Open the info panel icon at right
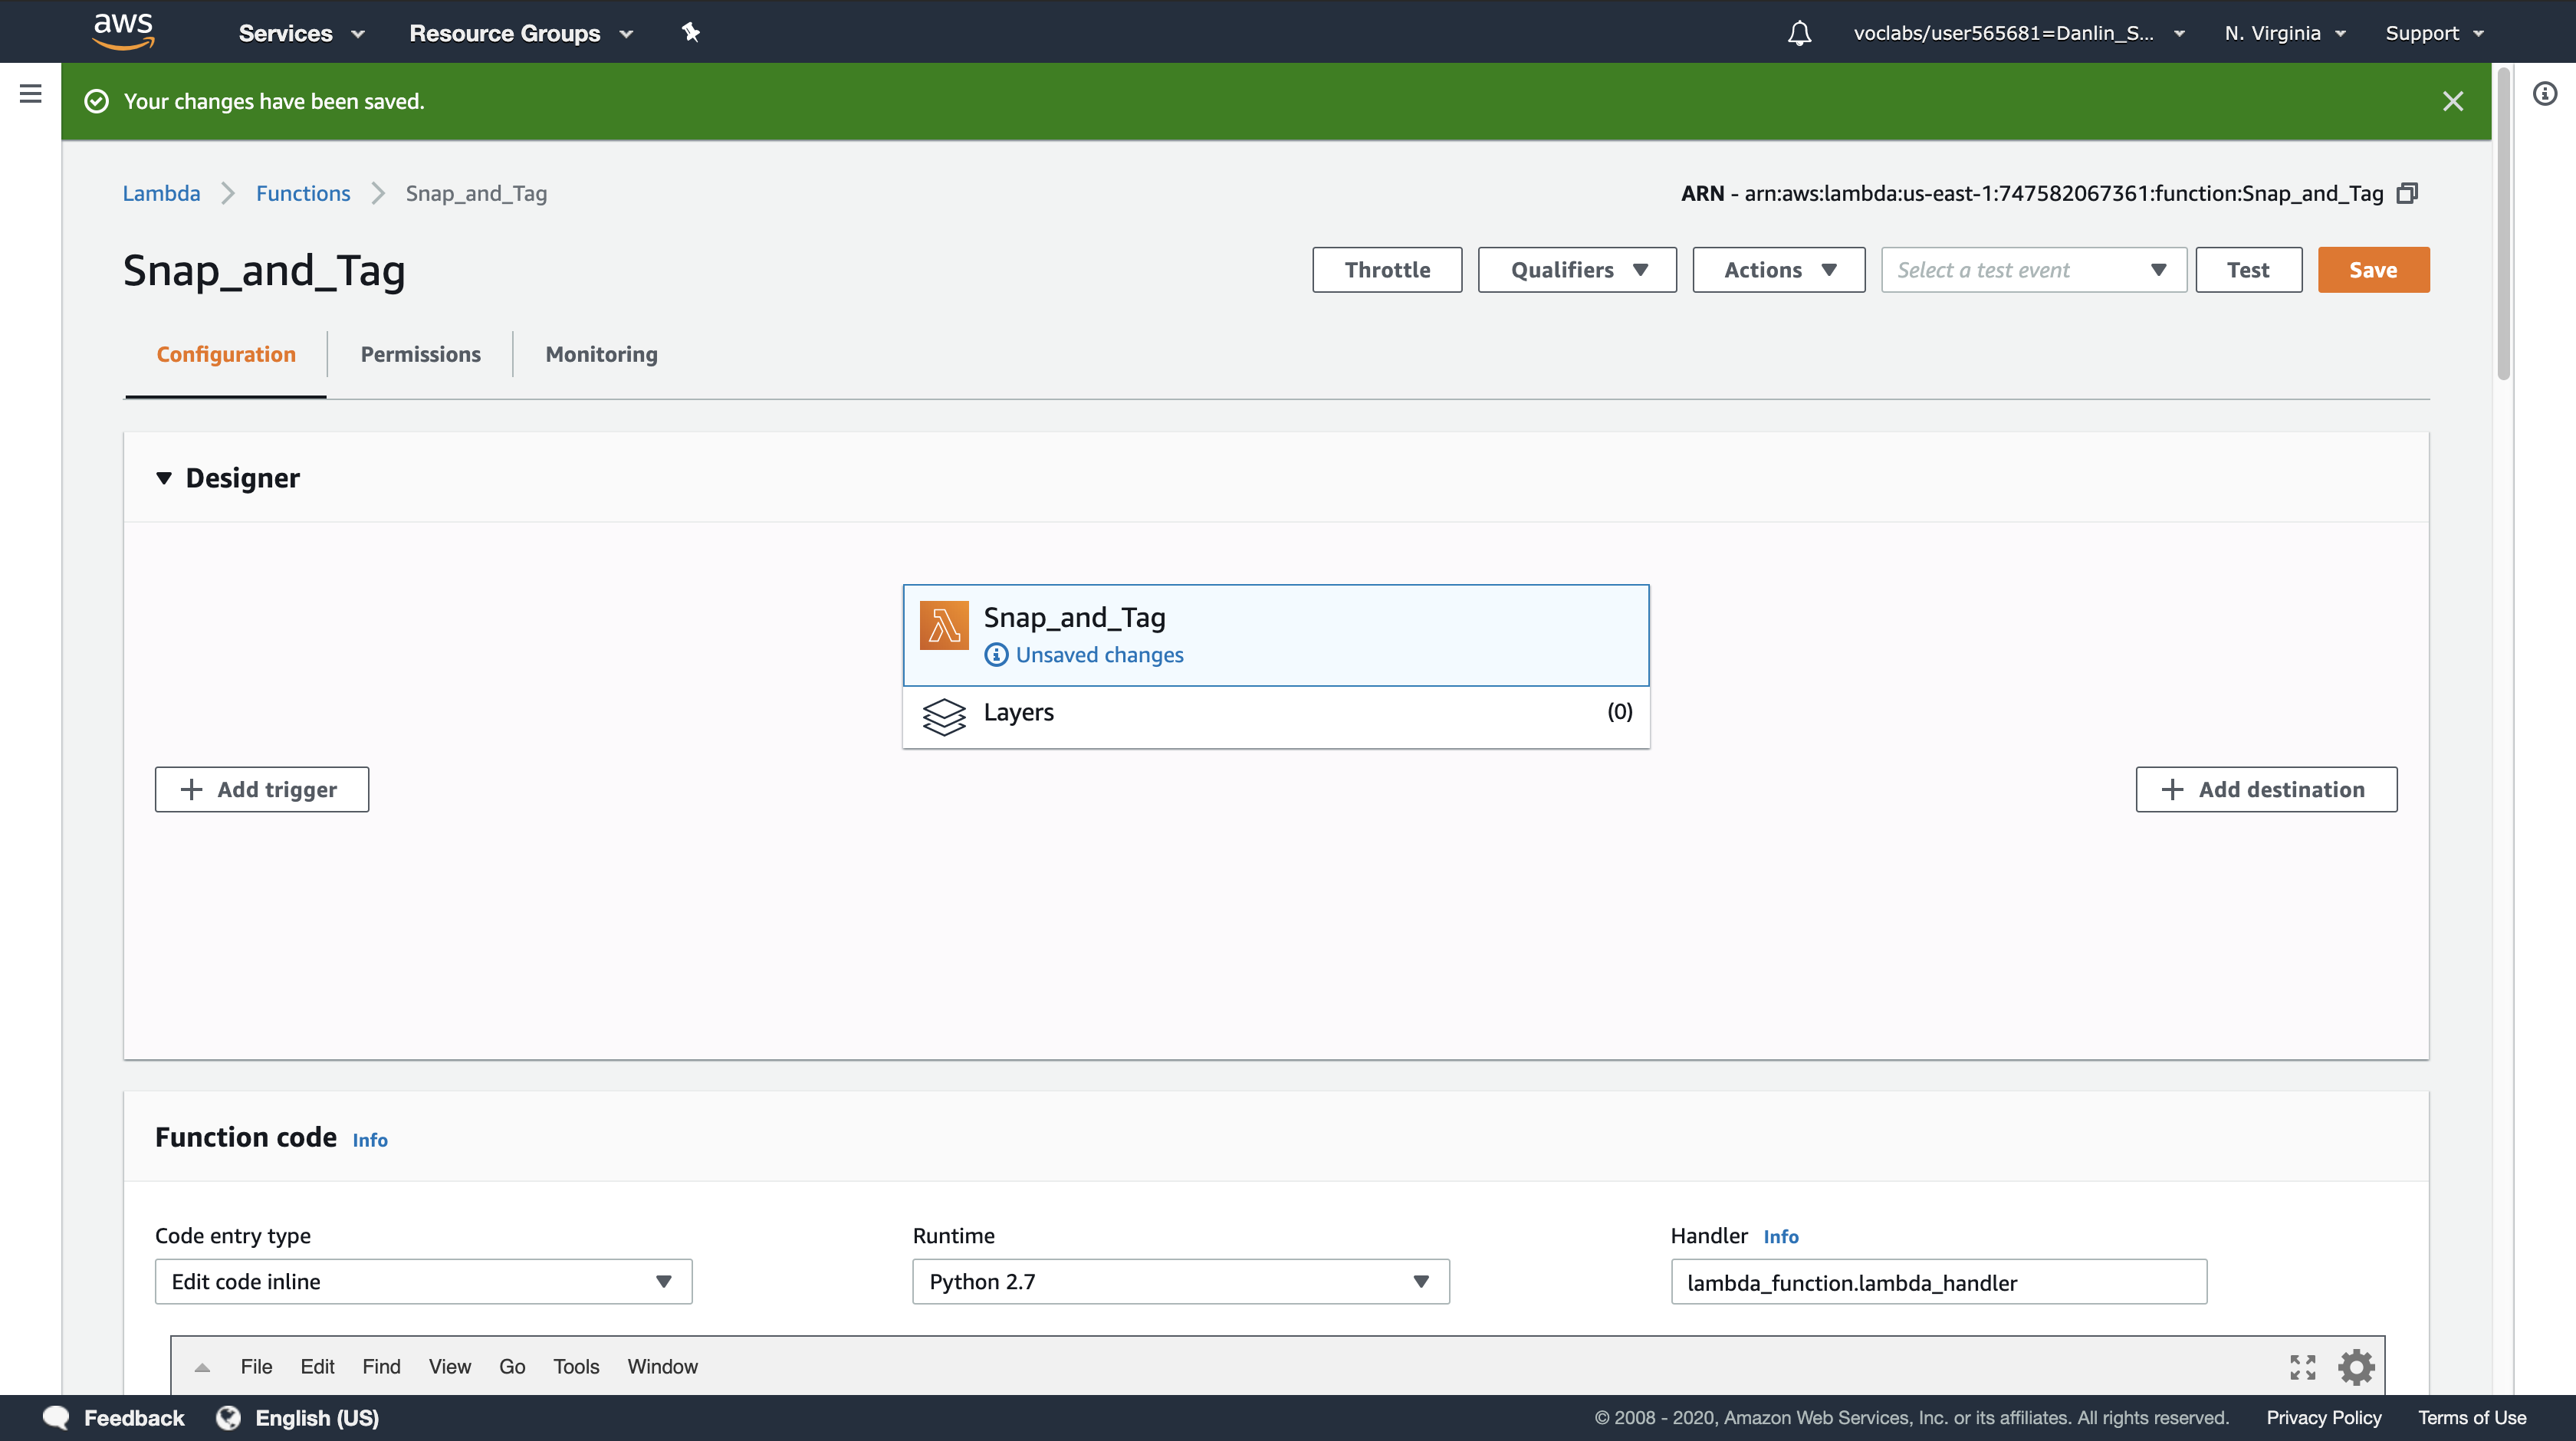The width and height of the screenshot is (2576, 1441). tap(2544, 94)
